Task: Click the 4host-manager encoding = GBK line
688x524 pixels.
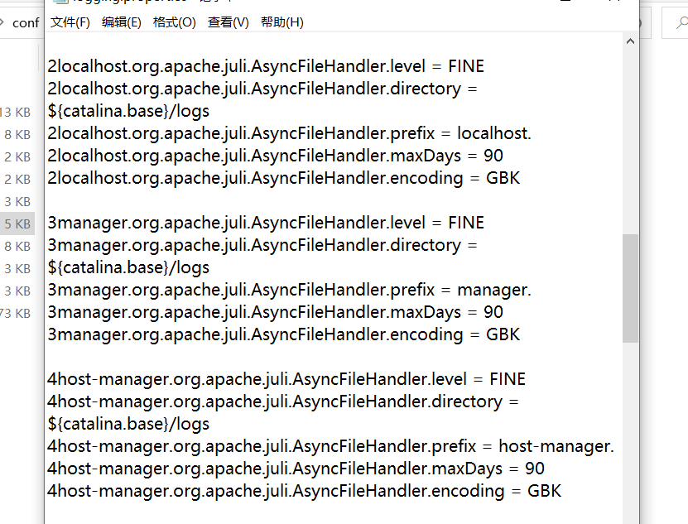Action: click(x=305, y=491)
